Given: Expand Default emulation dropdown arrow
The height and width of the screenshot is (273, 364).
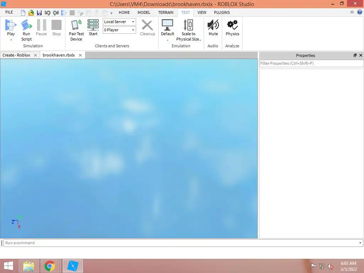Looking at the screenshot, I should (x=167, y=40).
